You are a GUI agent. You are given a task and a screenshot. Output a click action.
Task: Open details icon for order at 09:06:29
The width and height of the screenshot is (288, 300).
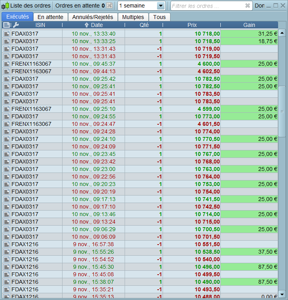click(x=6, y=229)
